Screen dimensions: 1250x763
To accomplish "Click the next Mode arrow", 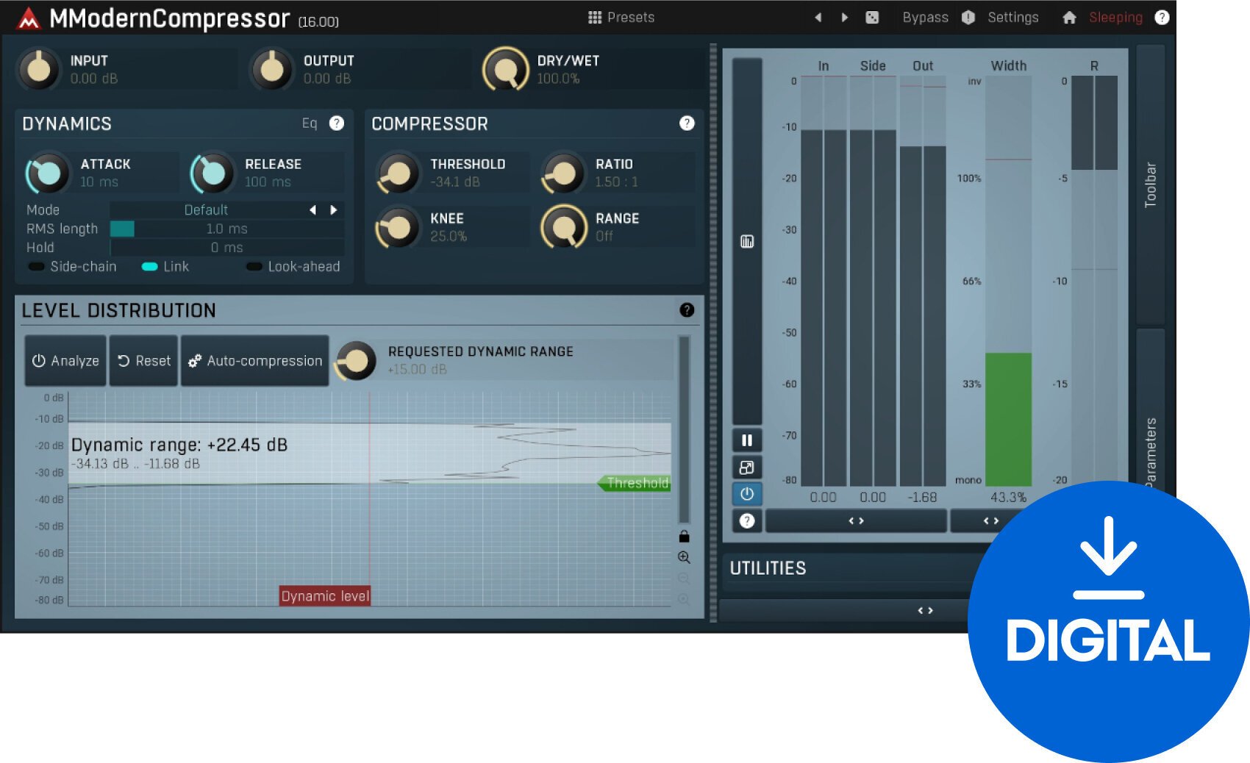I will [335, 209].
